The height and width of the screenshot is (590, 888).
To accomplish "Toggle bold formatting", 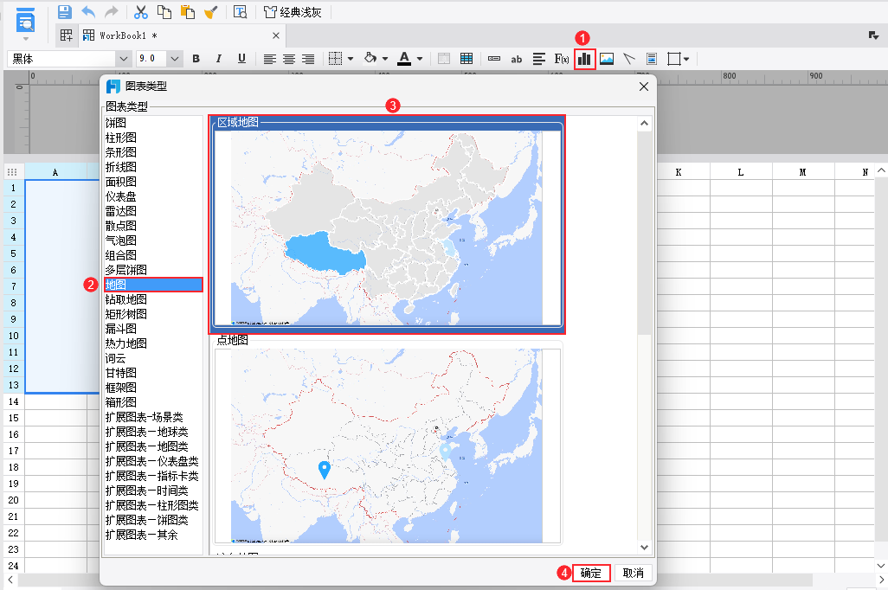I will 196,58.
